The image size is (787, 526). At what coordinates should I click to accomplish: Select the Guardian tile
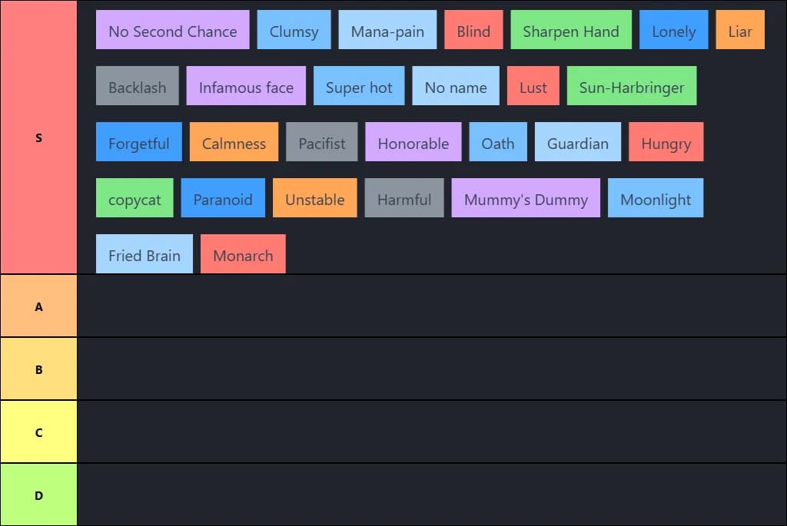577,143
